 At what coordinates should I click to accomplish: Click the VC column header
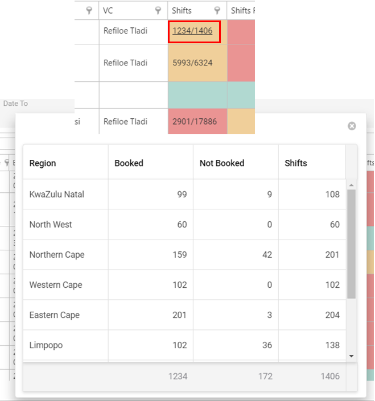(x=133, y=10)
